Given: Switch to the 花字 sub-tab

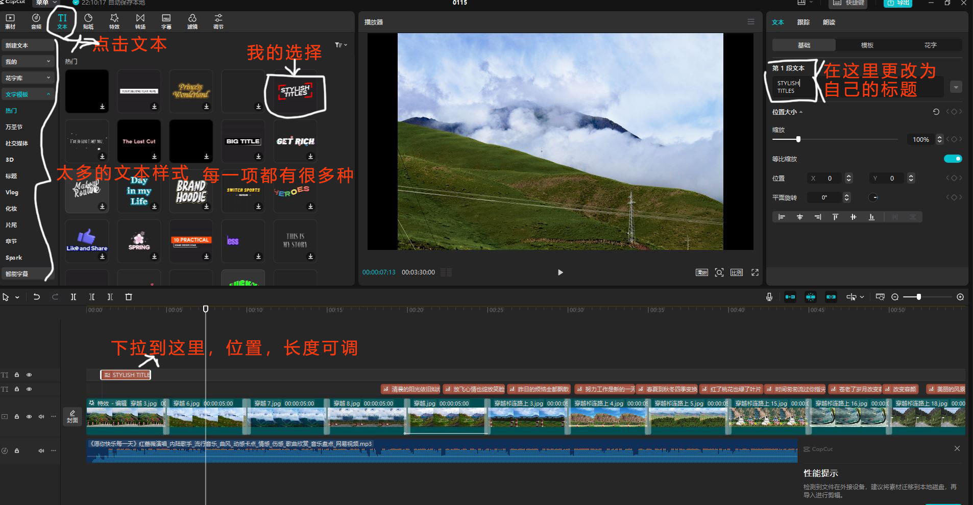Looking at the screenshot, I should 930,45.
